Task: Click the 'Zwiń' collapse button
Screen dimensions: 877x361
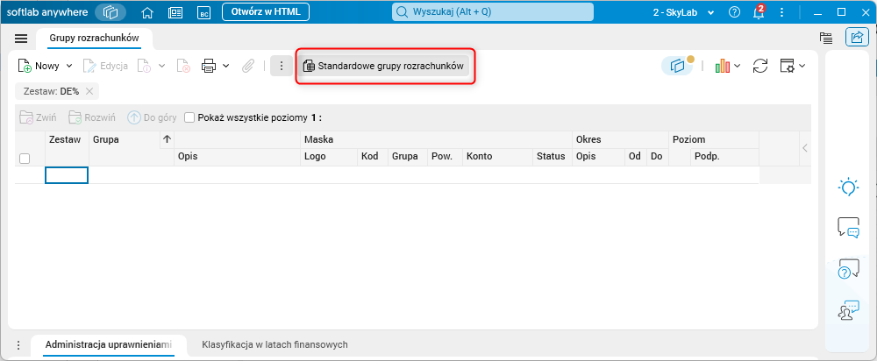Action: [x=38, y=117]
